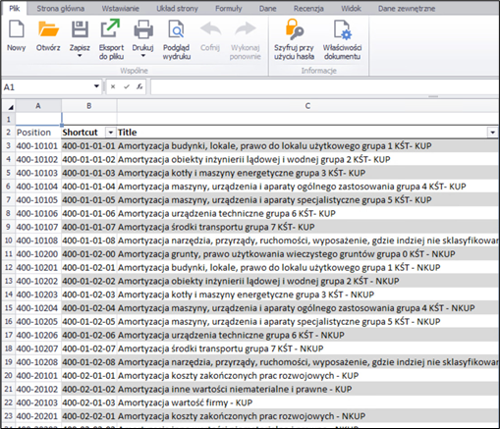This screenshot has width=500, height=429.
Task: Open the name box dropdown arrow
Action: pyautogui.click(x=96, y=86)
